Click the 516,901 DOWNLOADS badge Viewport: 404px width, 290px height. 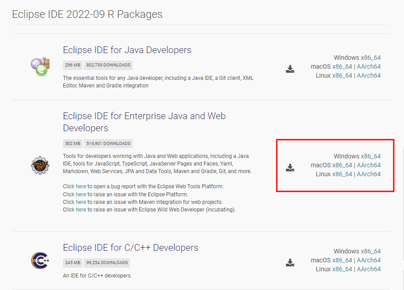[108, 144]
